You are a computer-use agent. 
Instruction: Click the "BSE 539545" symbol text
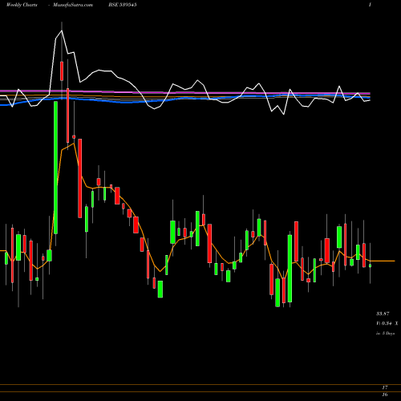(x=123, y=5)
